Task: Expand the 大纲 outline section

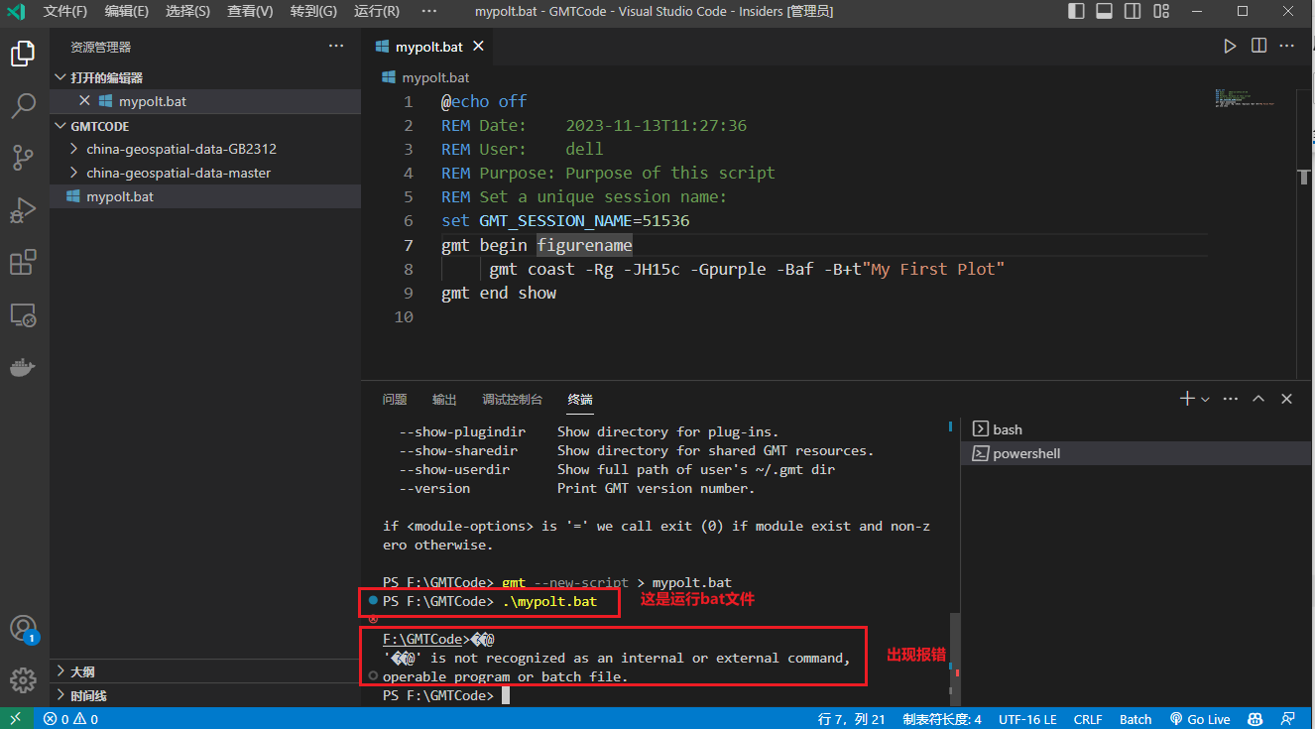Action: [205, 671]
